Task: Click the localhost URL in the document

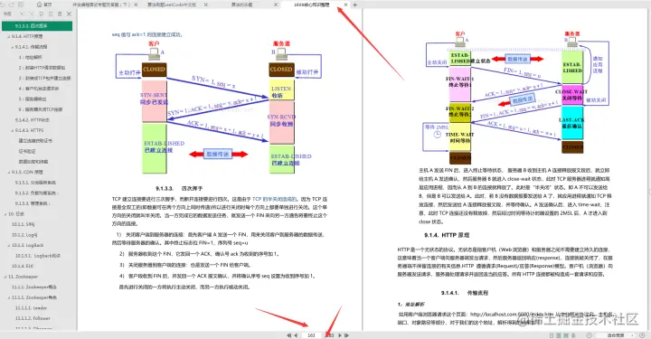Action: (x=512, y=314)
